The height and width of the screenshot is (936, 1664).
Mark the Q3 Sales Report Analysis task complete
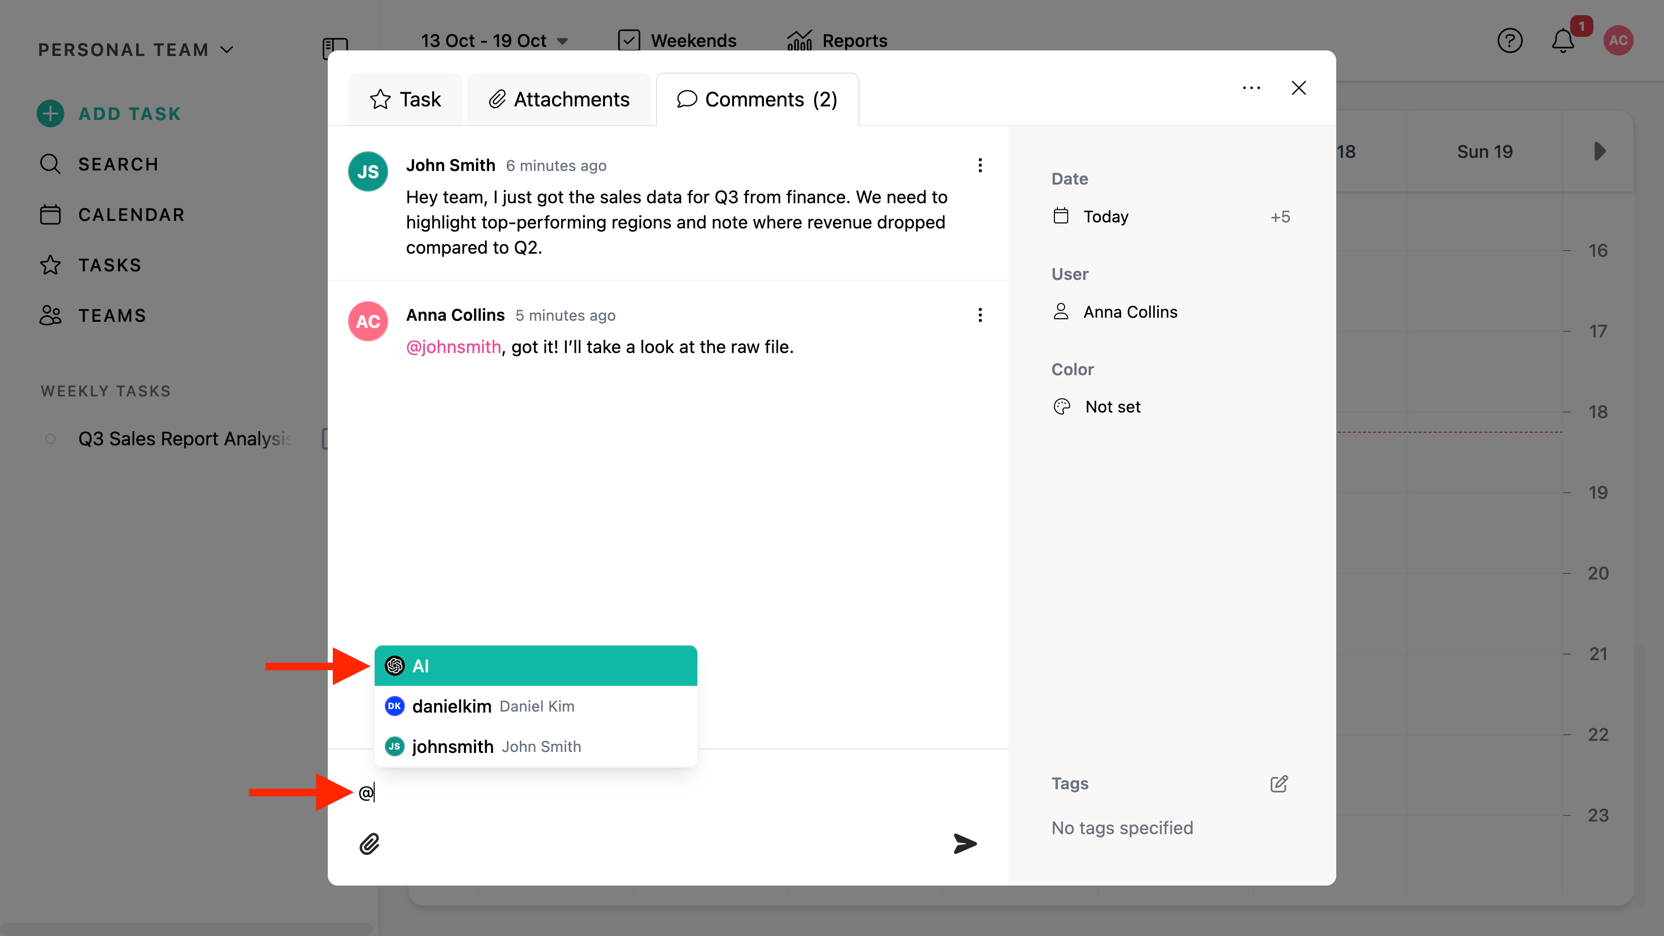tap(50, 439)
